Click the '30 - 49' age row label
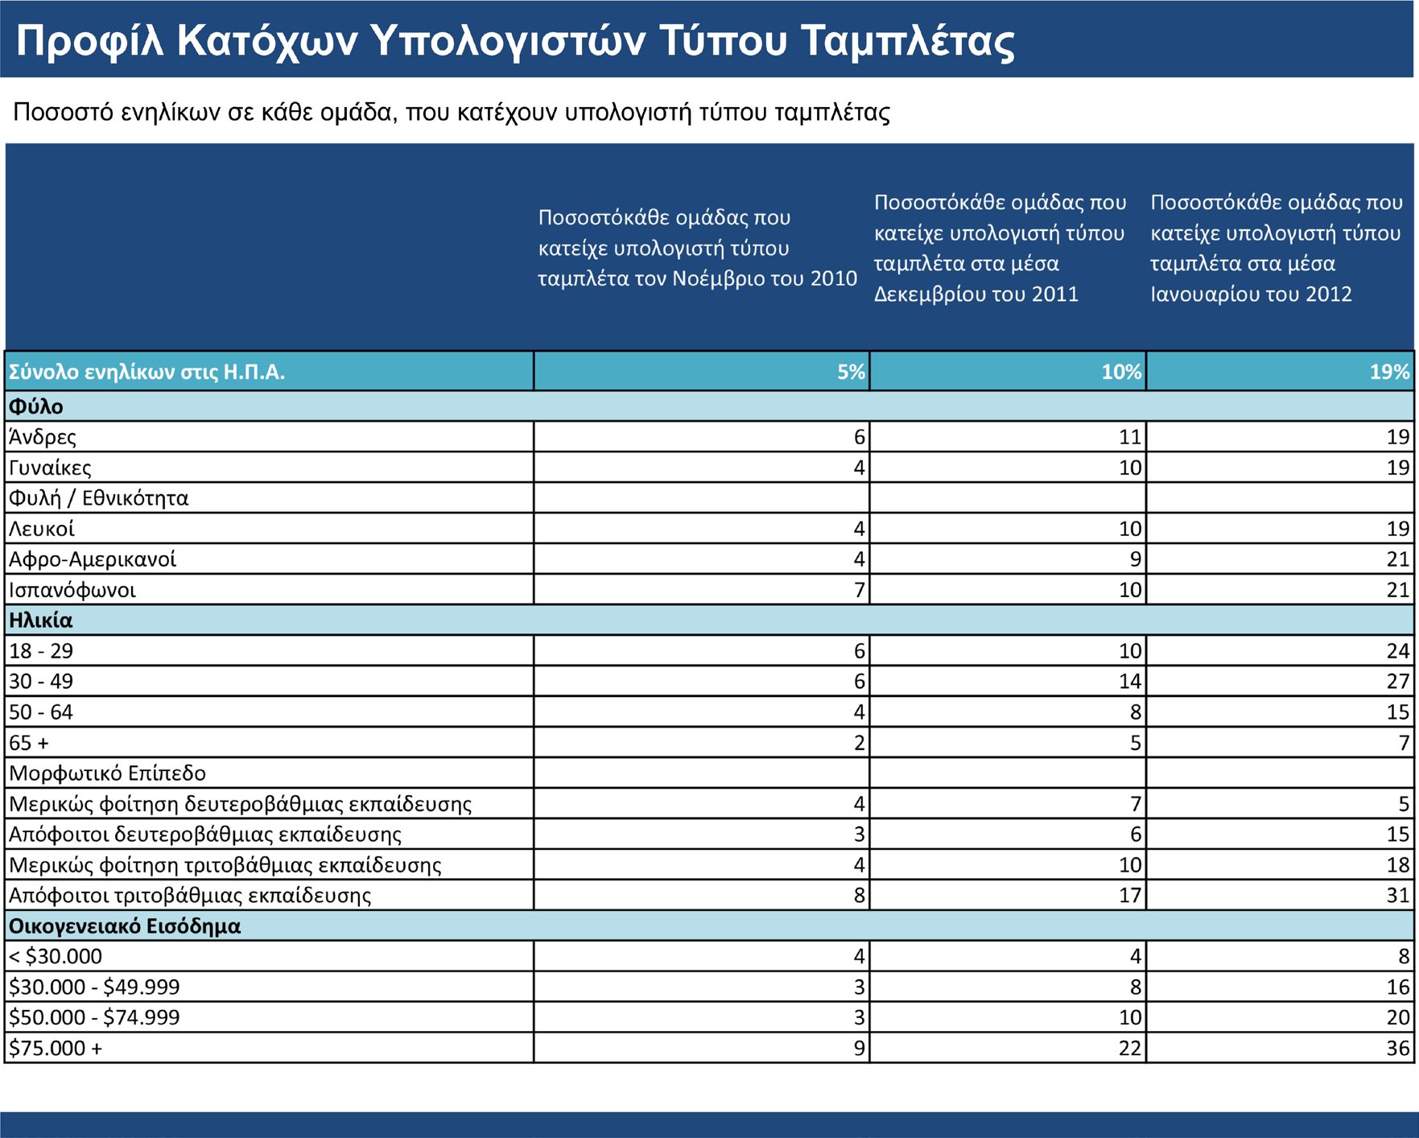 point(40,682)
